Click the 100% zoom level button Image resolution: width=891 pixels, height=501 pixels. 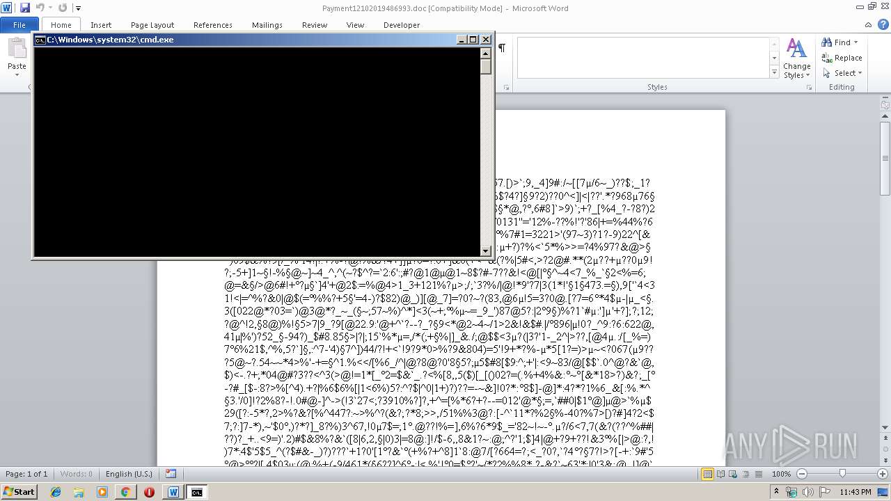coord(781,474)
